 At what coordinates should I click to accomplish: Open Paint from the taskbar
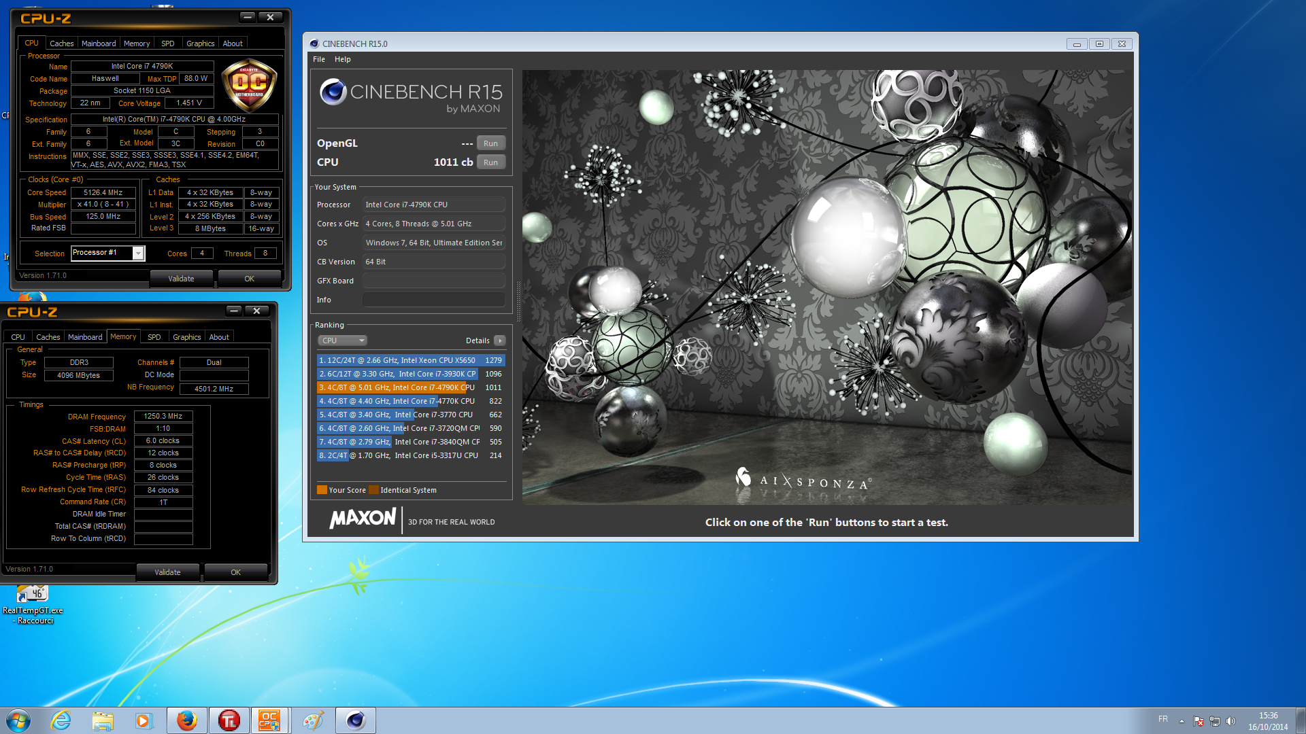(x=313, y=720)
